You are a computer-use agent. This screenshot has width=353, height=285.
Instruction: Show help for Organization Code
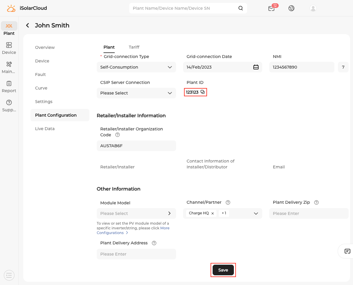pos(117,135)
